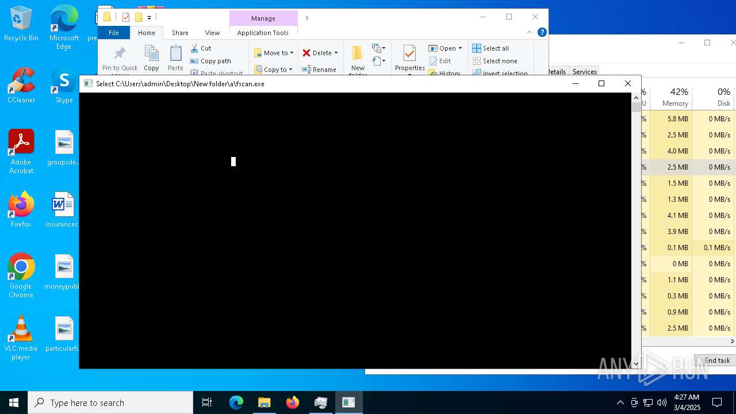Click Pin to Quick access in ribbon
The width and height of the screenshot is (736, 414).
pyautogui.click(x=120, y=59)
